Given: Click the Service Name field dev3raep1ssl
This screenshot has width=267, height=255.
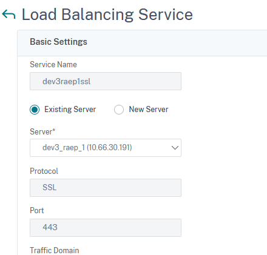Looking at the screenshot, I should pos(106,81).
